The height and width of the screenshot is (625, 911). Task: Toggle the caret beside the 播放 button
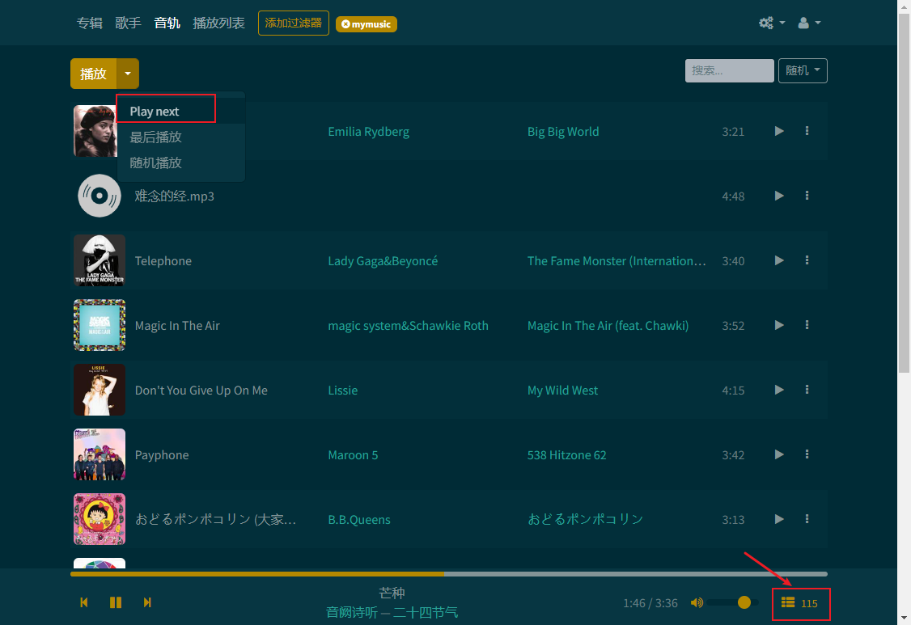click(x=128, y=74)
